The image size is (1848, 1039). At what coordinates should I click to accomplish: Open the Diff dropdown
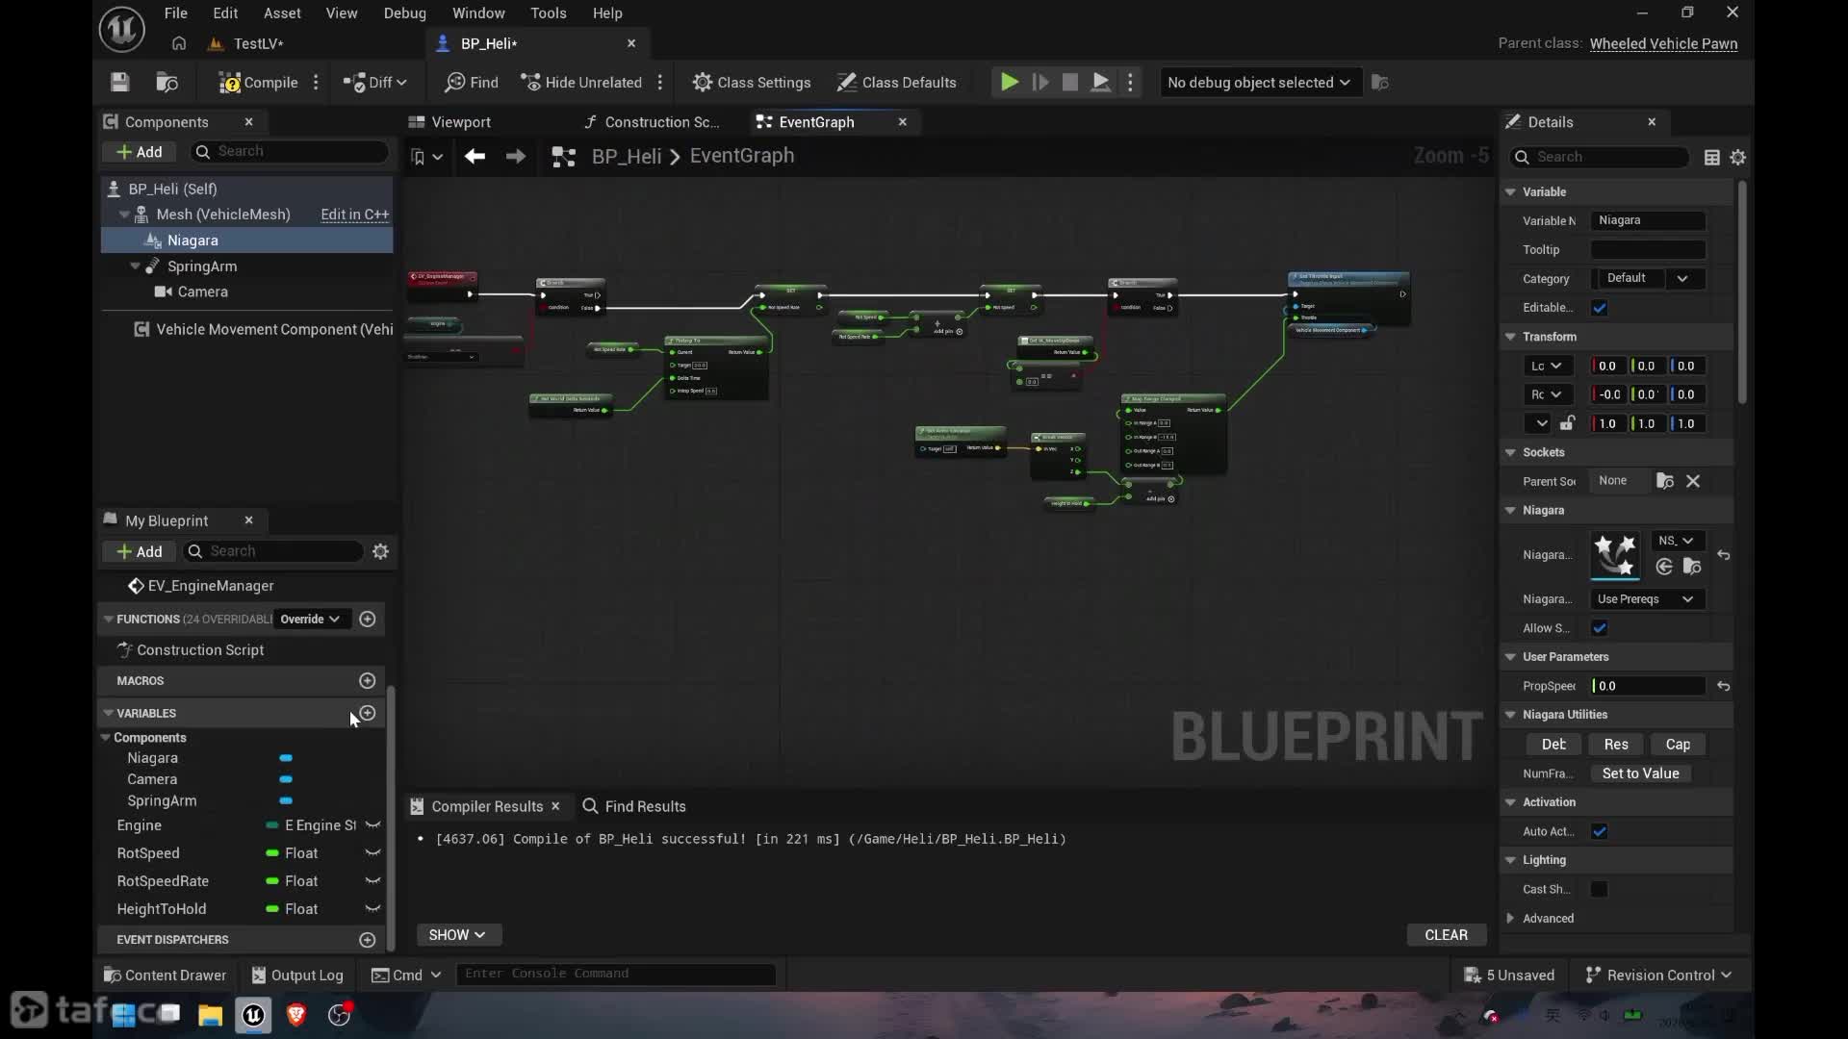[x=375, y=83]
